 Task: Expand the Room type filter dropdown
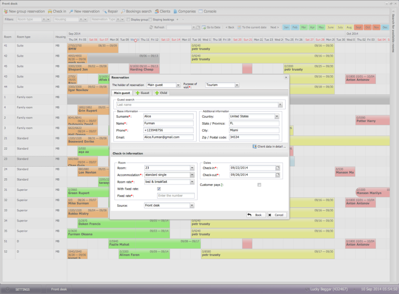click(x=48, y=20)
